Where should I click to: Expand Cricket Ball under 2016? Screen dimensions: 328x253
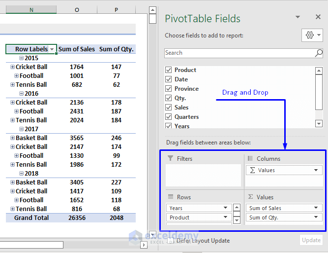(13, 102)
